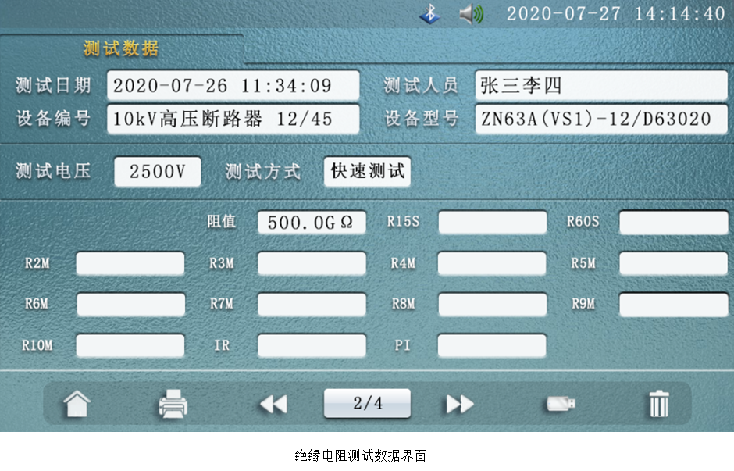Click the empty R4M field
This screenshot has width=734, height=471.
[x=492, y=263]
